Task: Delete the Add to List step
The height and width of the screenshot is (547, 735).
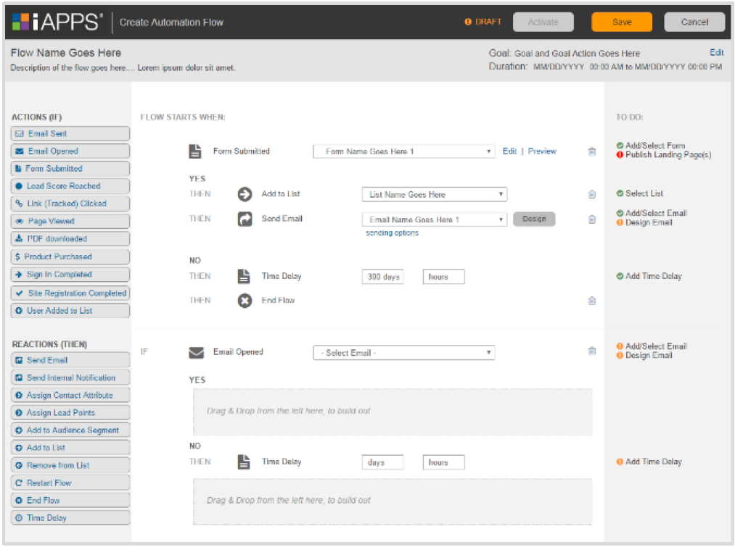Action: [592, 194]
